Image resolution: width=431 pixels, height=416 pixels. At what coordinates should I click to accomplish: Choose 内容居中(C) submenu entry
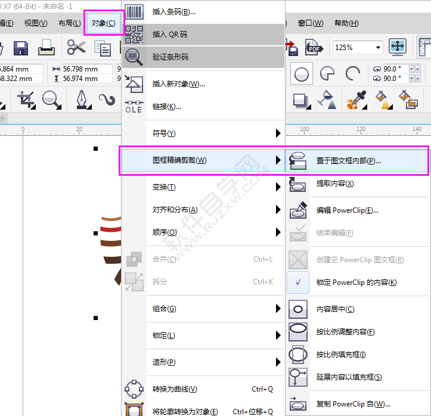click(357, 309)
